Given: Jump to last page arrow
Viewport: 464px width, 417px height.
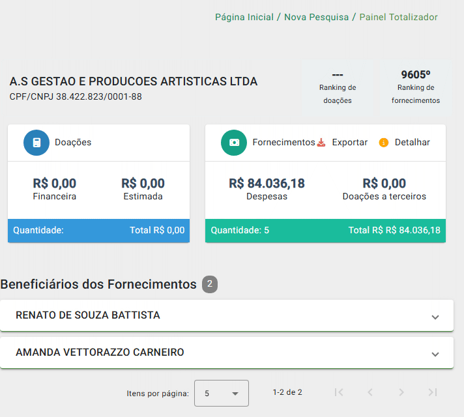Looking at the screenshot, I should coord(433,392).
